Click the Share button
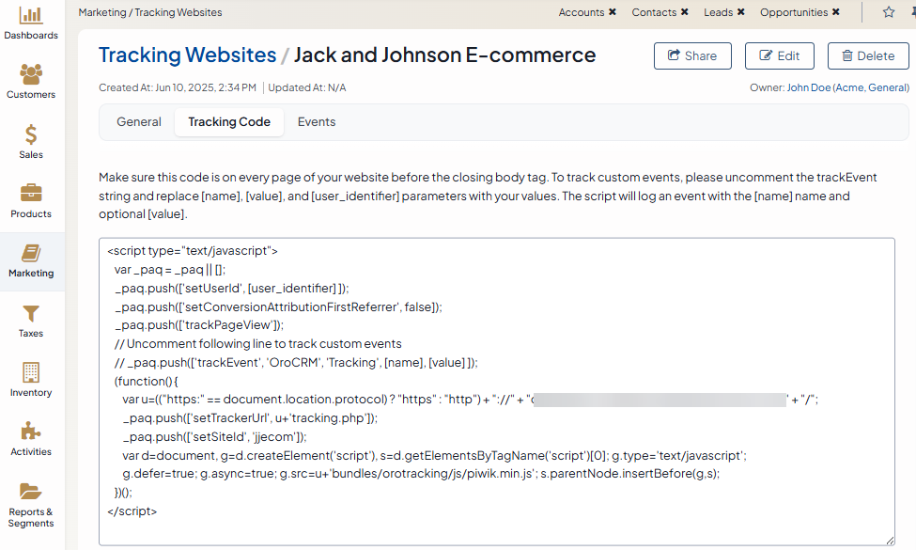The height and width of the screenshot is (550, 916). pyautogui.click(x=691, y=55)
